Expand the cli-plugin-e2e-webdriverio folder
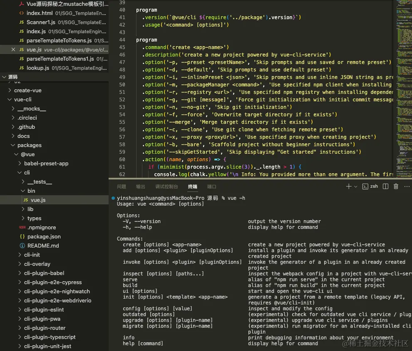Viewport: 412px width, 351px height. coord(54,301)
